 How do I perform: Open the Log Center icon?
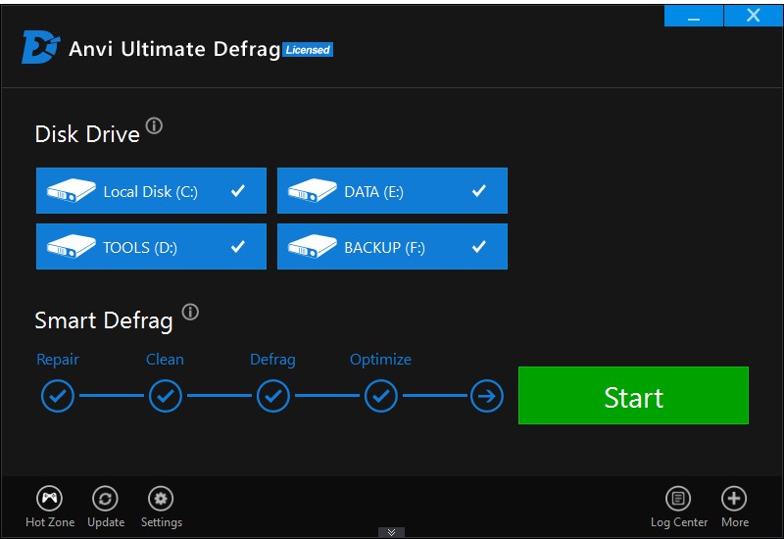[x=678, y=499]
